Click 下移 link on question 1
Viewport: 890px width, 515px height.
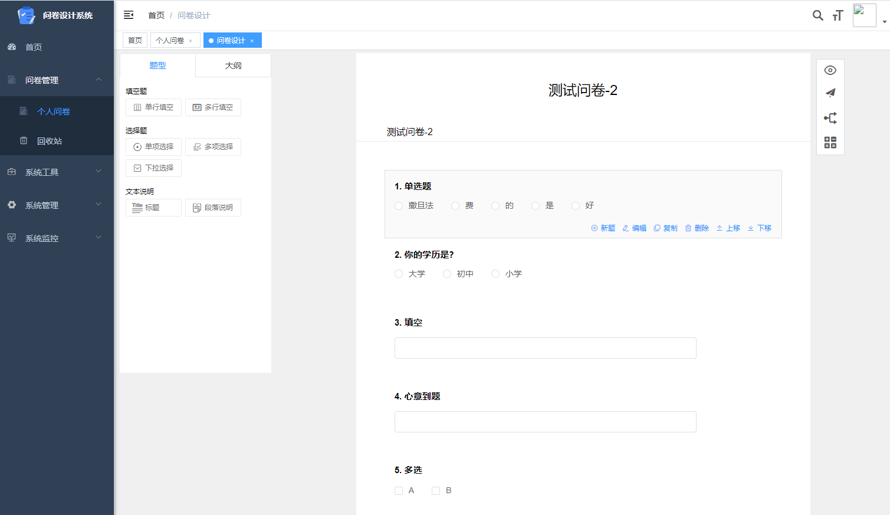pos(760,228)
